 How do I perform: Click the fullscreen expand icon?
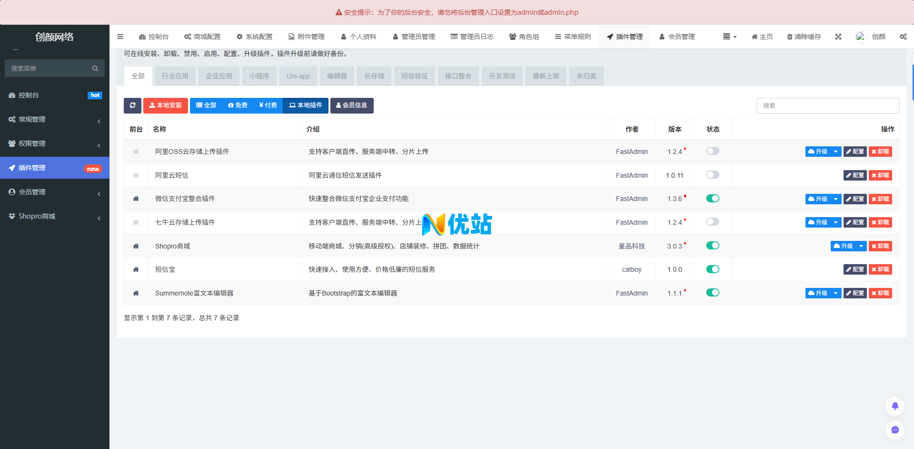[838, 37]
